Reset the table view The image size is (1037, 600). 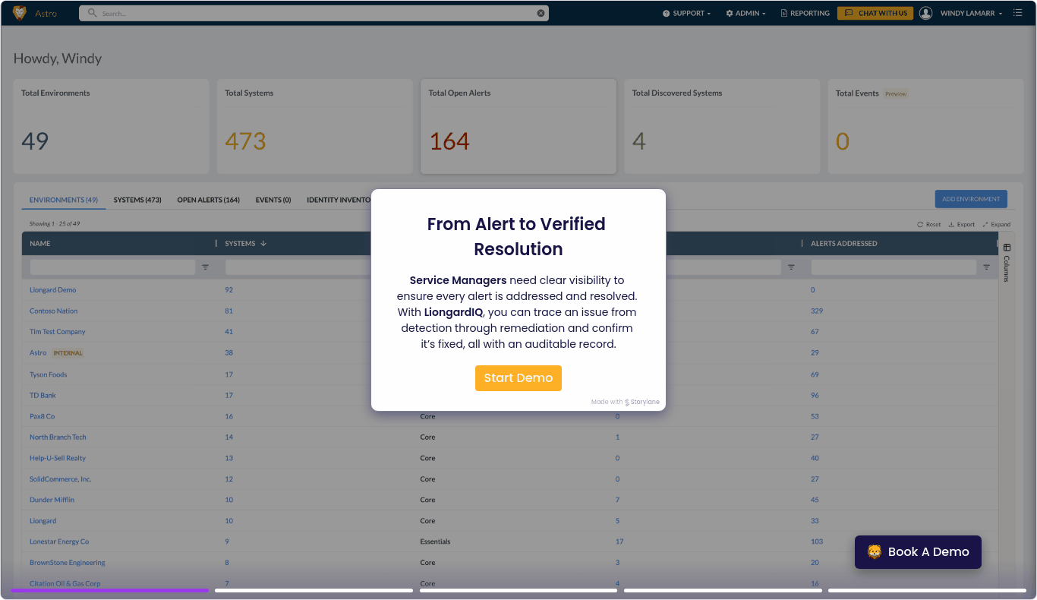click(x=928, y=224)
